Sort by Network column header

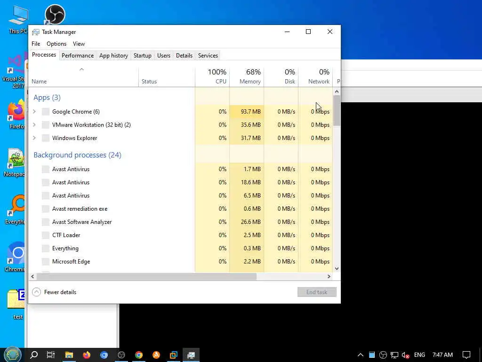click(x=316, y=76)
